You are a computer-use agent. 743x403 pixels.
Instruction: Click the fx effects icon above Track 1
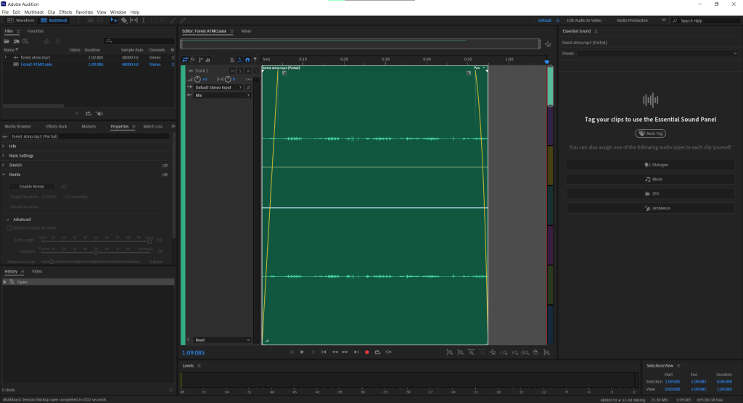pyautogui.click(x=193, y=59)
